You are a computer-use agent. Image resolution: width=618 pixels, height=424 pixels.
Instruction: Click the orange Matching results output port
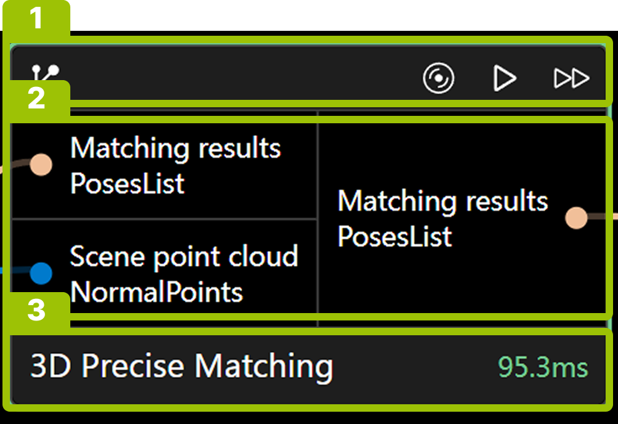[x=576, y=217]
